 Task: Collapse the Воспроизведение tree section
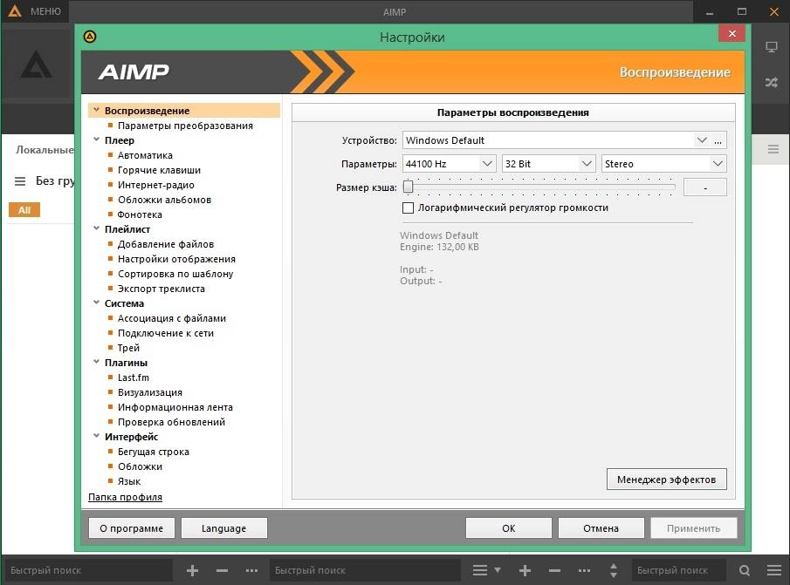96,110
